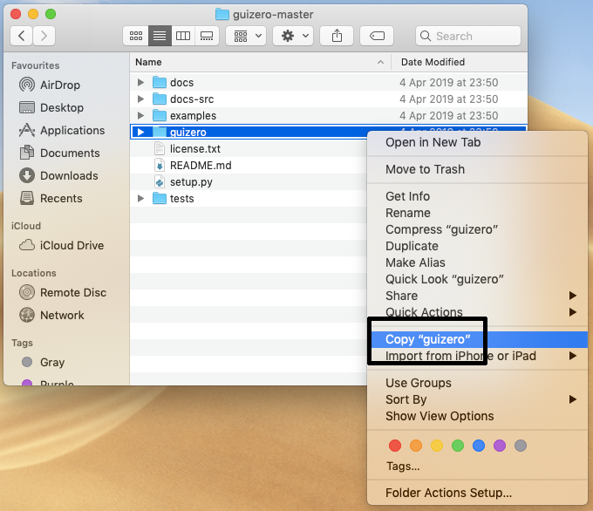This screenshot has height=511, width=593.
Task: Choose Open in New Tab
Action: (x=477, y=142)
